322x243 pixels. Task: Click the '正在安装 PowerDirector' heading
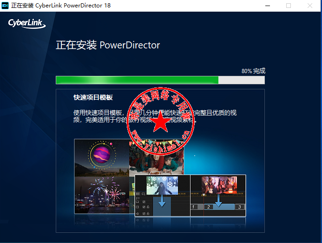tap(108, 45)
